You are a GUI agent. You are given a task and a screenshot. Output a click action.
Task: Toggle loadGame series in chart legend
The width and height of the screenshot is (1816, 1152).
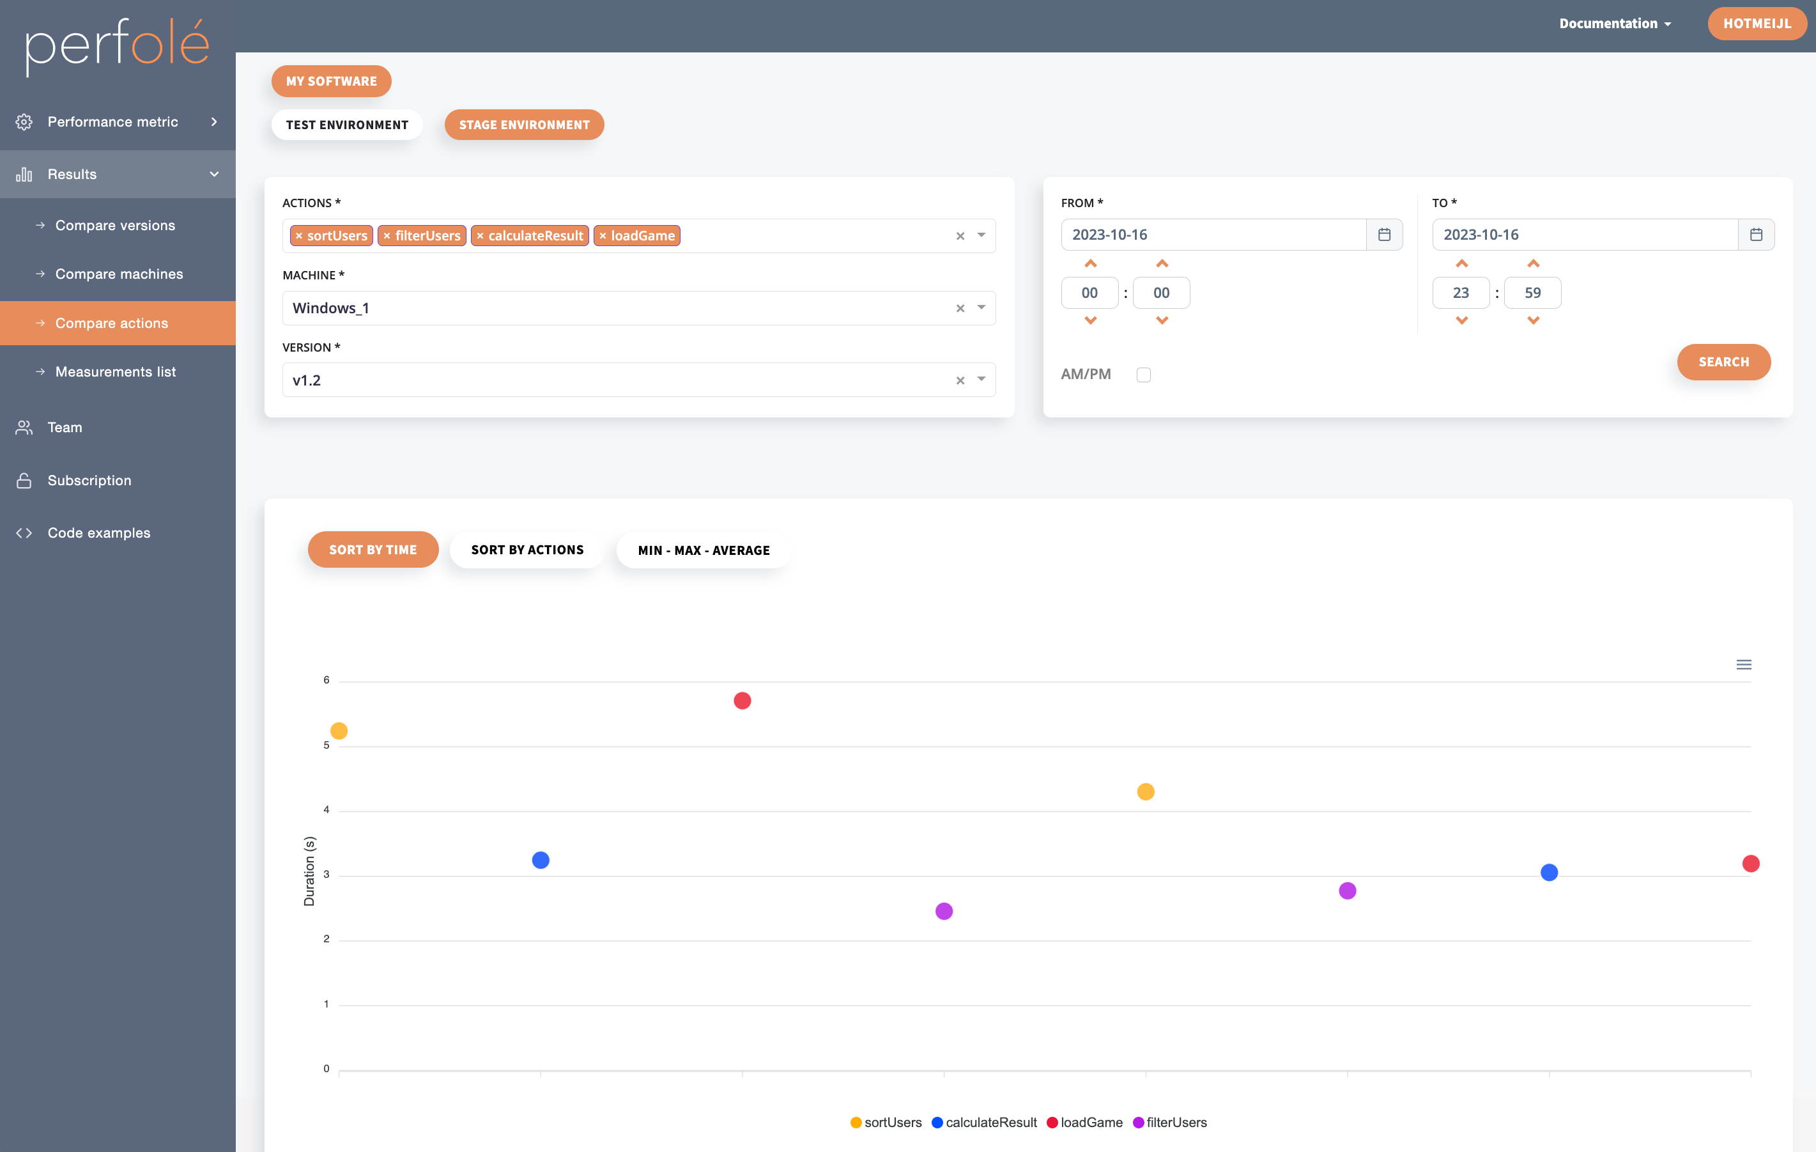pyautogui.click(x=1084, y=1123)
